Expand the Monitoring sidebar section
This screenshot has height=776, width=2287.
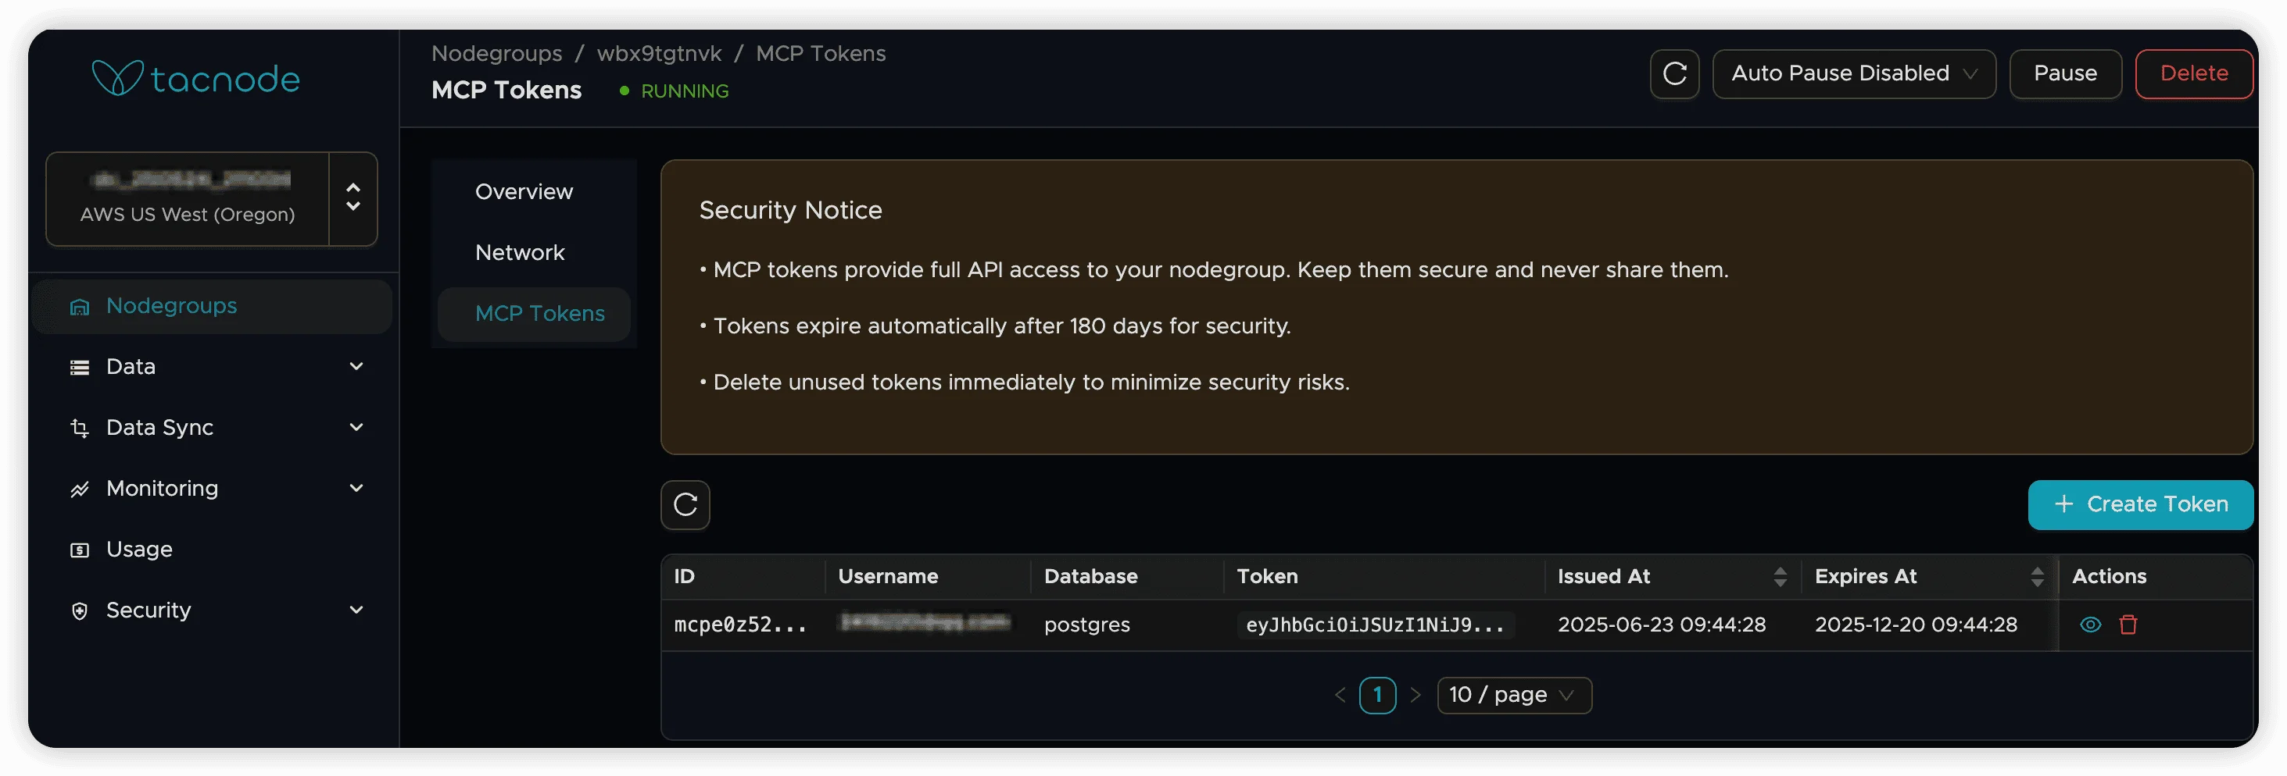click(356, 489)
